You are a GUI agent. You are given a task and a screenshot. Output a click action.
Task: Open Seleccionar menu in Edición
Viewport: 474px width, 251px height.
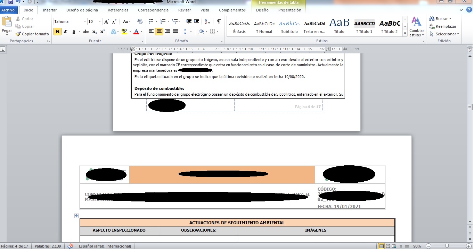tap(444, 34)
